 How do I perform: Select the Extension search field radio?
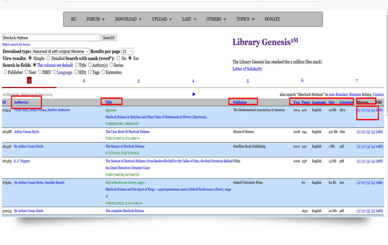tap(103, 72)
